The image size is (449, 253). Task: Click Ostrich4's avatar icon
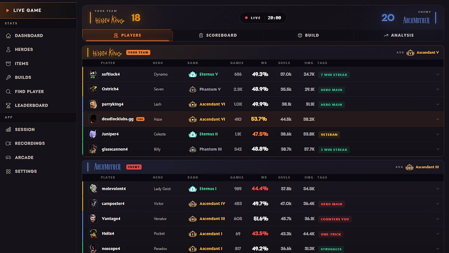click(93, 89)
